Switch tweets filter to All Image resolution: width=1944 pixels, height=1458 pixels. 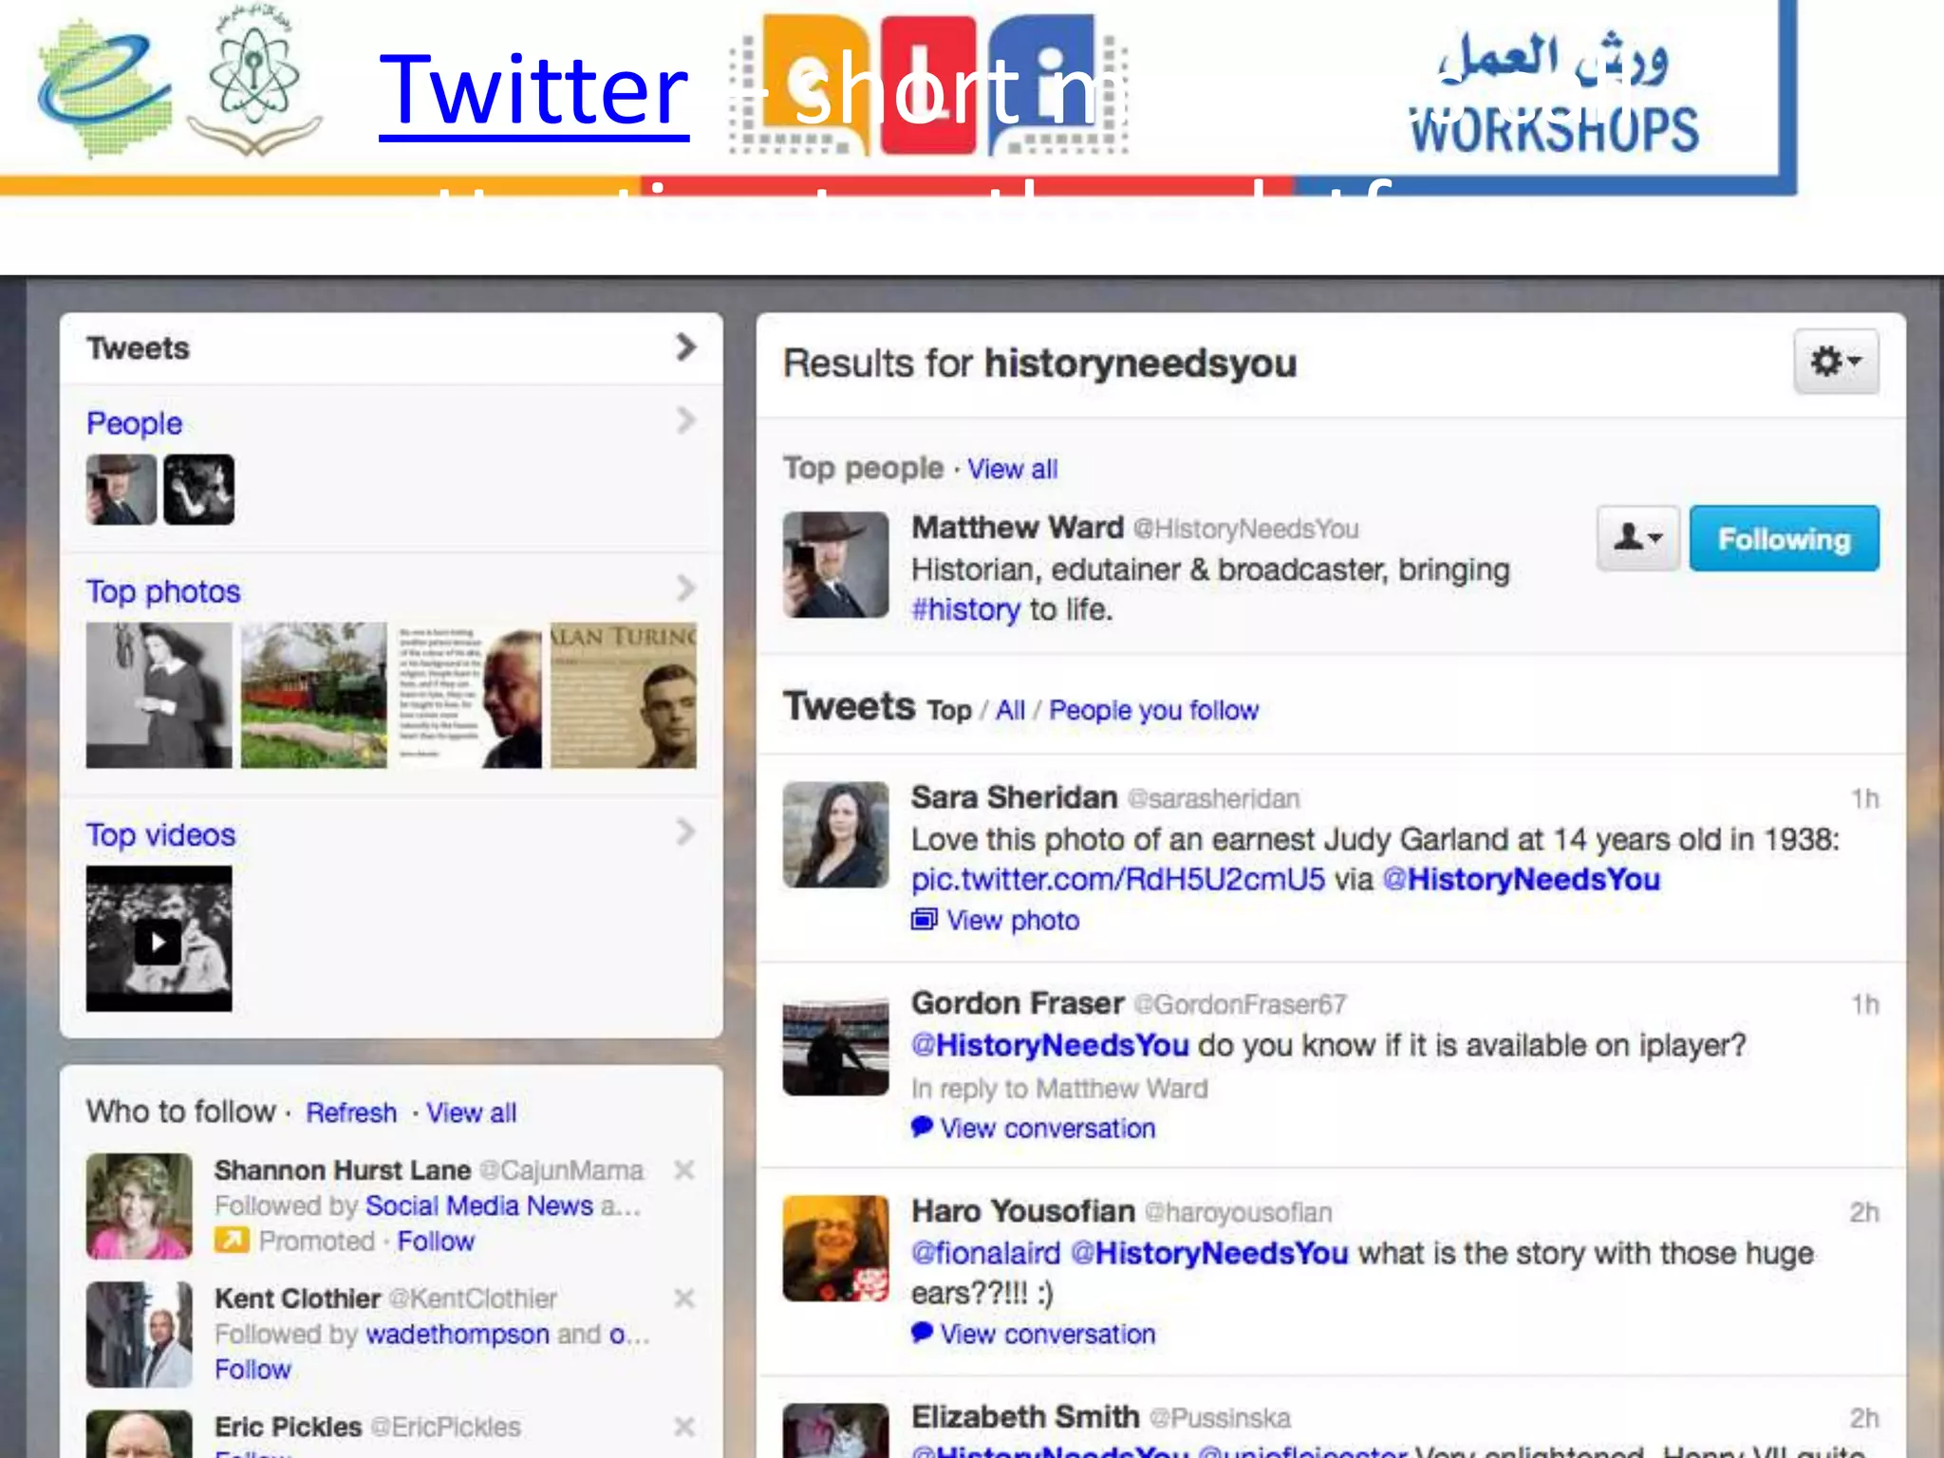(1010, 710)
